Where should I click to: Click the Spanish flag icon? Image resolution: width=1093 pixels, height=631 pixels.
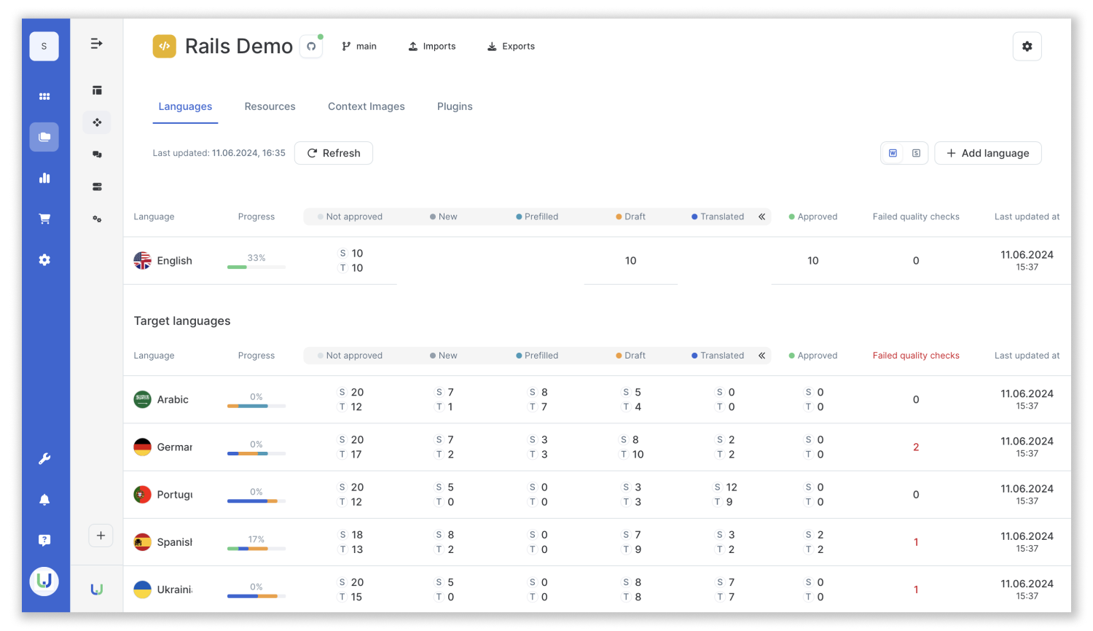(x=143, y=542)
